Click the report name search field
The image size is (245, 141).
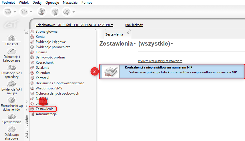[x=191, y=54]
